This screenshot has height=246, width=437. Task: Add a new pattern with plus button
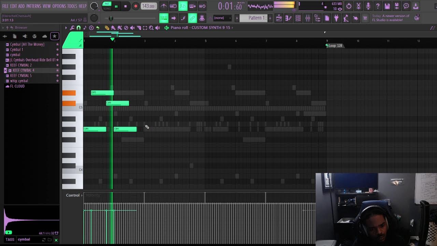coord(270,18)
